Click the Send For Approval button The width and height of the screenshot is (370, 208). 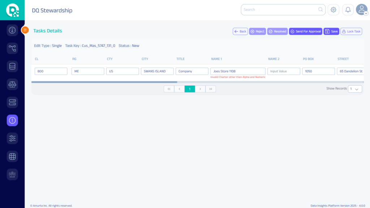click(x=305, y=31)
